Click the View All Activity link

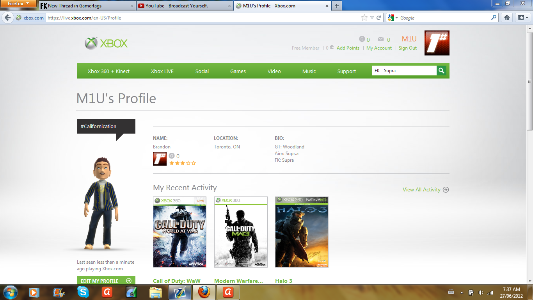point(421,189)
